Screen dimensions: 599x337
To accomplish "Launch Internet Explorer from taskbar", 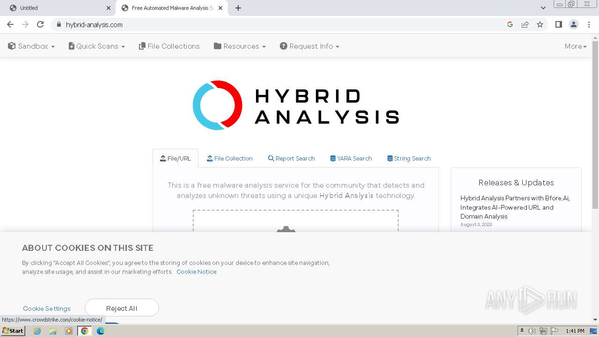I will 37,331.
